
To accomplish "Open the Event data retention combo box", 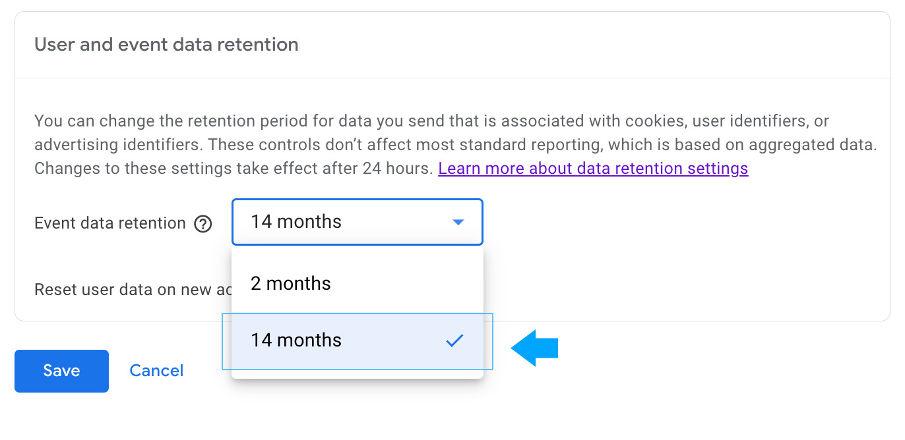I will tap(357, 222).
